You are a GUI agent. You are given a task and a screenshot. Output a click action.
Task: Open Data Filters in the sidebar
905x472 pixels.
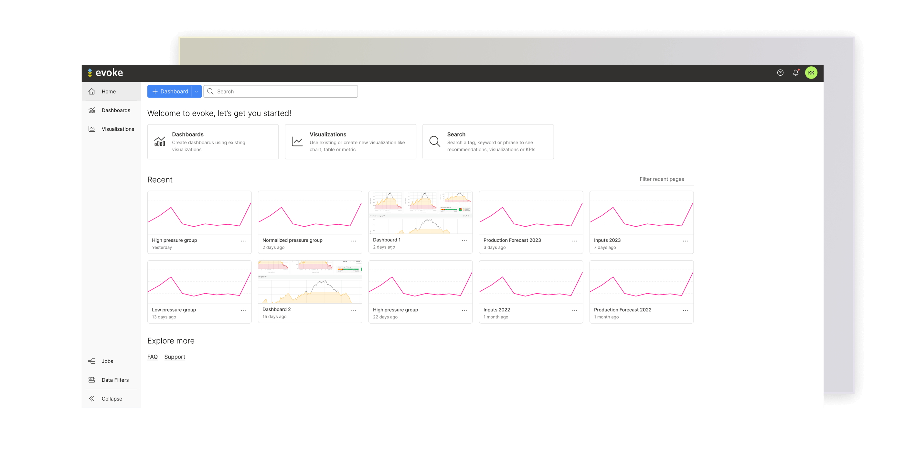pos(115,380)
